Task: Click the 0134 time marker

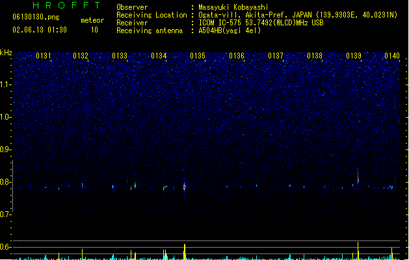Action: (x=159, y=56)
